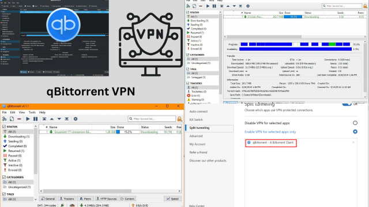Click Pause icon in upper-right qBittorrent window
Viewport: 369px width, 207px height.
point(214,6)
